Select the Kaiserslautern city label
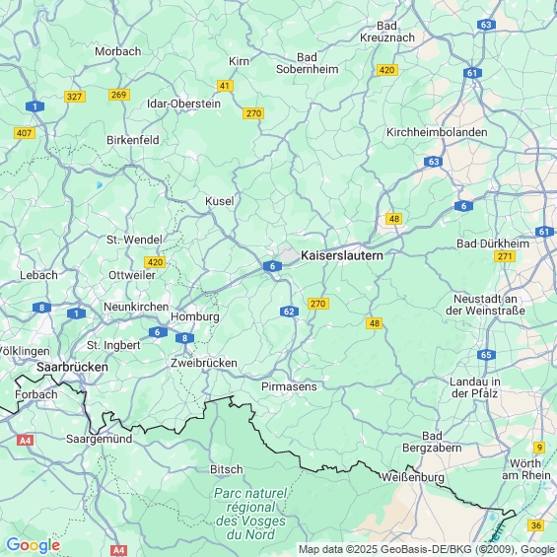 click(x=342, y=255)
